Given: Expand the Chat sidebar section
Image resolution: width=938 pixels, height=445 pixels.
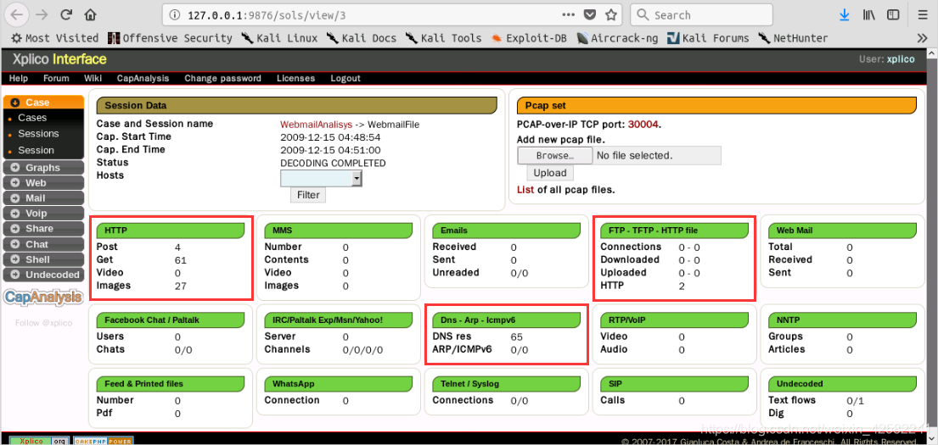Looking at the screenshot, I should pyautogui.click(x=42, y=244).
